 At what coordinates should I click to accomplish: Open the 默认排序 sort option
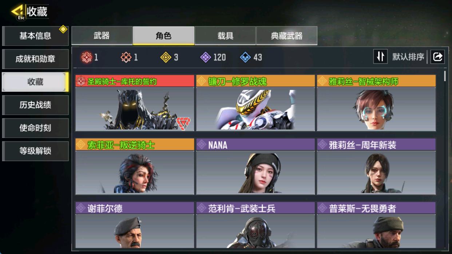408,57
